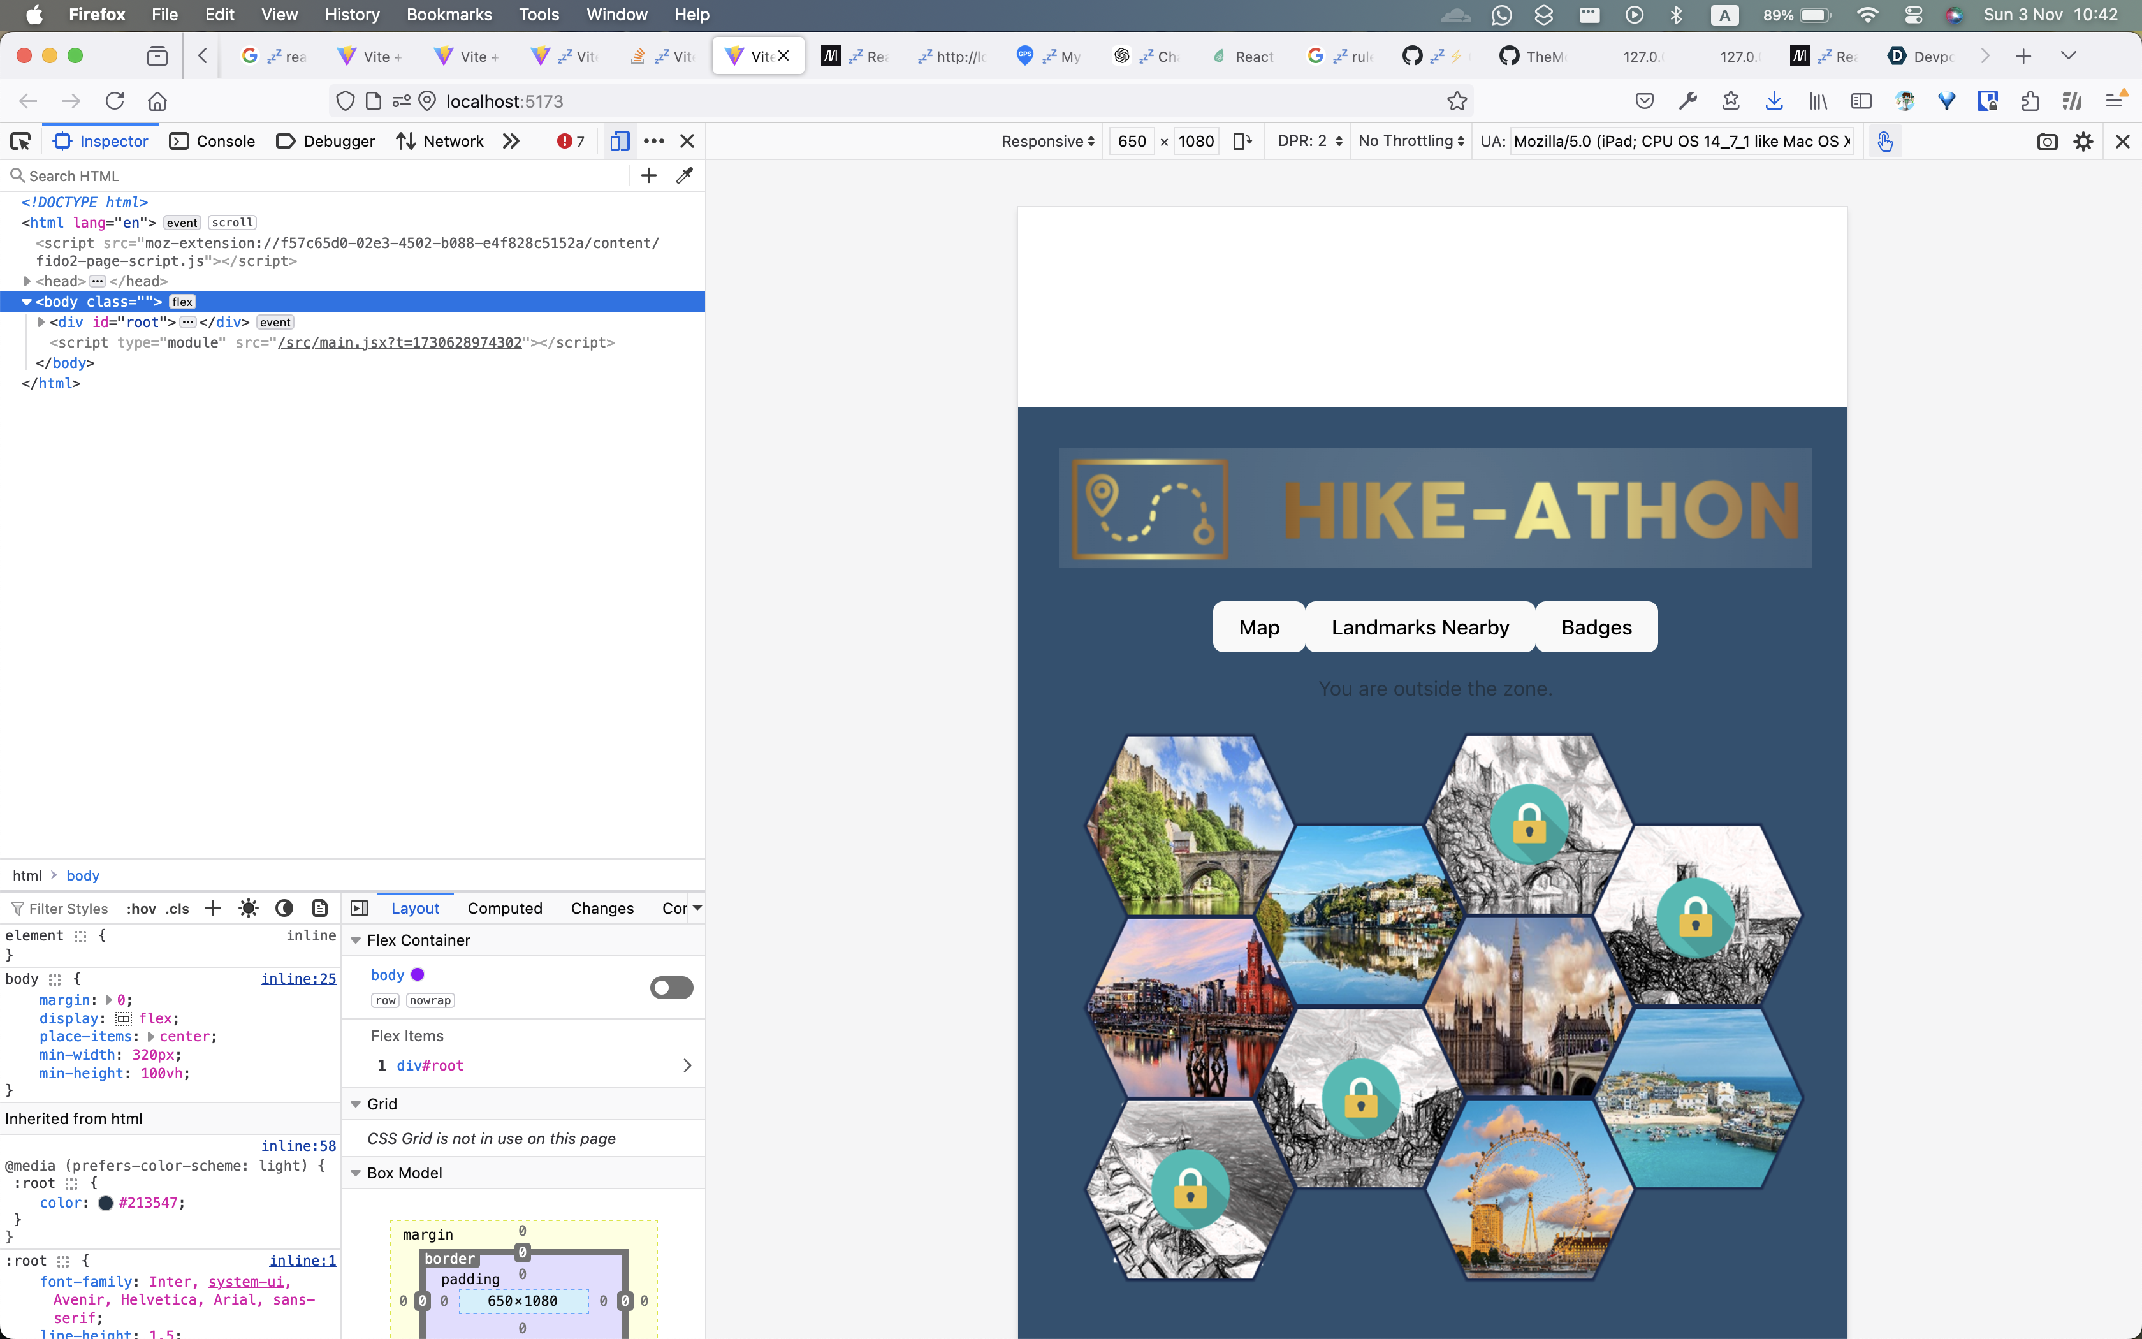Screen dimensions: 2142x1339
Task: Open the Bookmarks menu
Action: (x=449, y=14)
